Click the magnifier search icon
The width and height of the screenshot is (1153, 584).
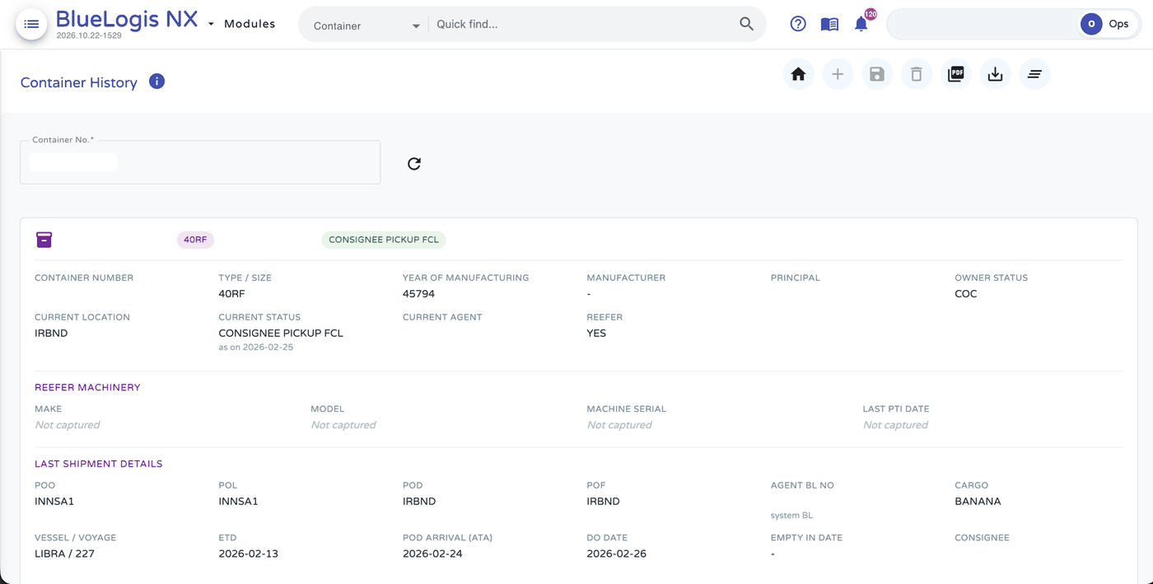coord(746,24)
